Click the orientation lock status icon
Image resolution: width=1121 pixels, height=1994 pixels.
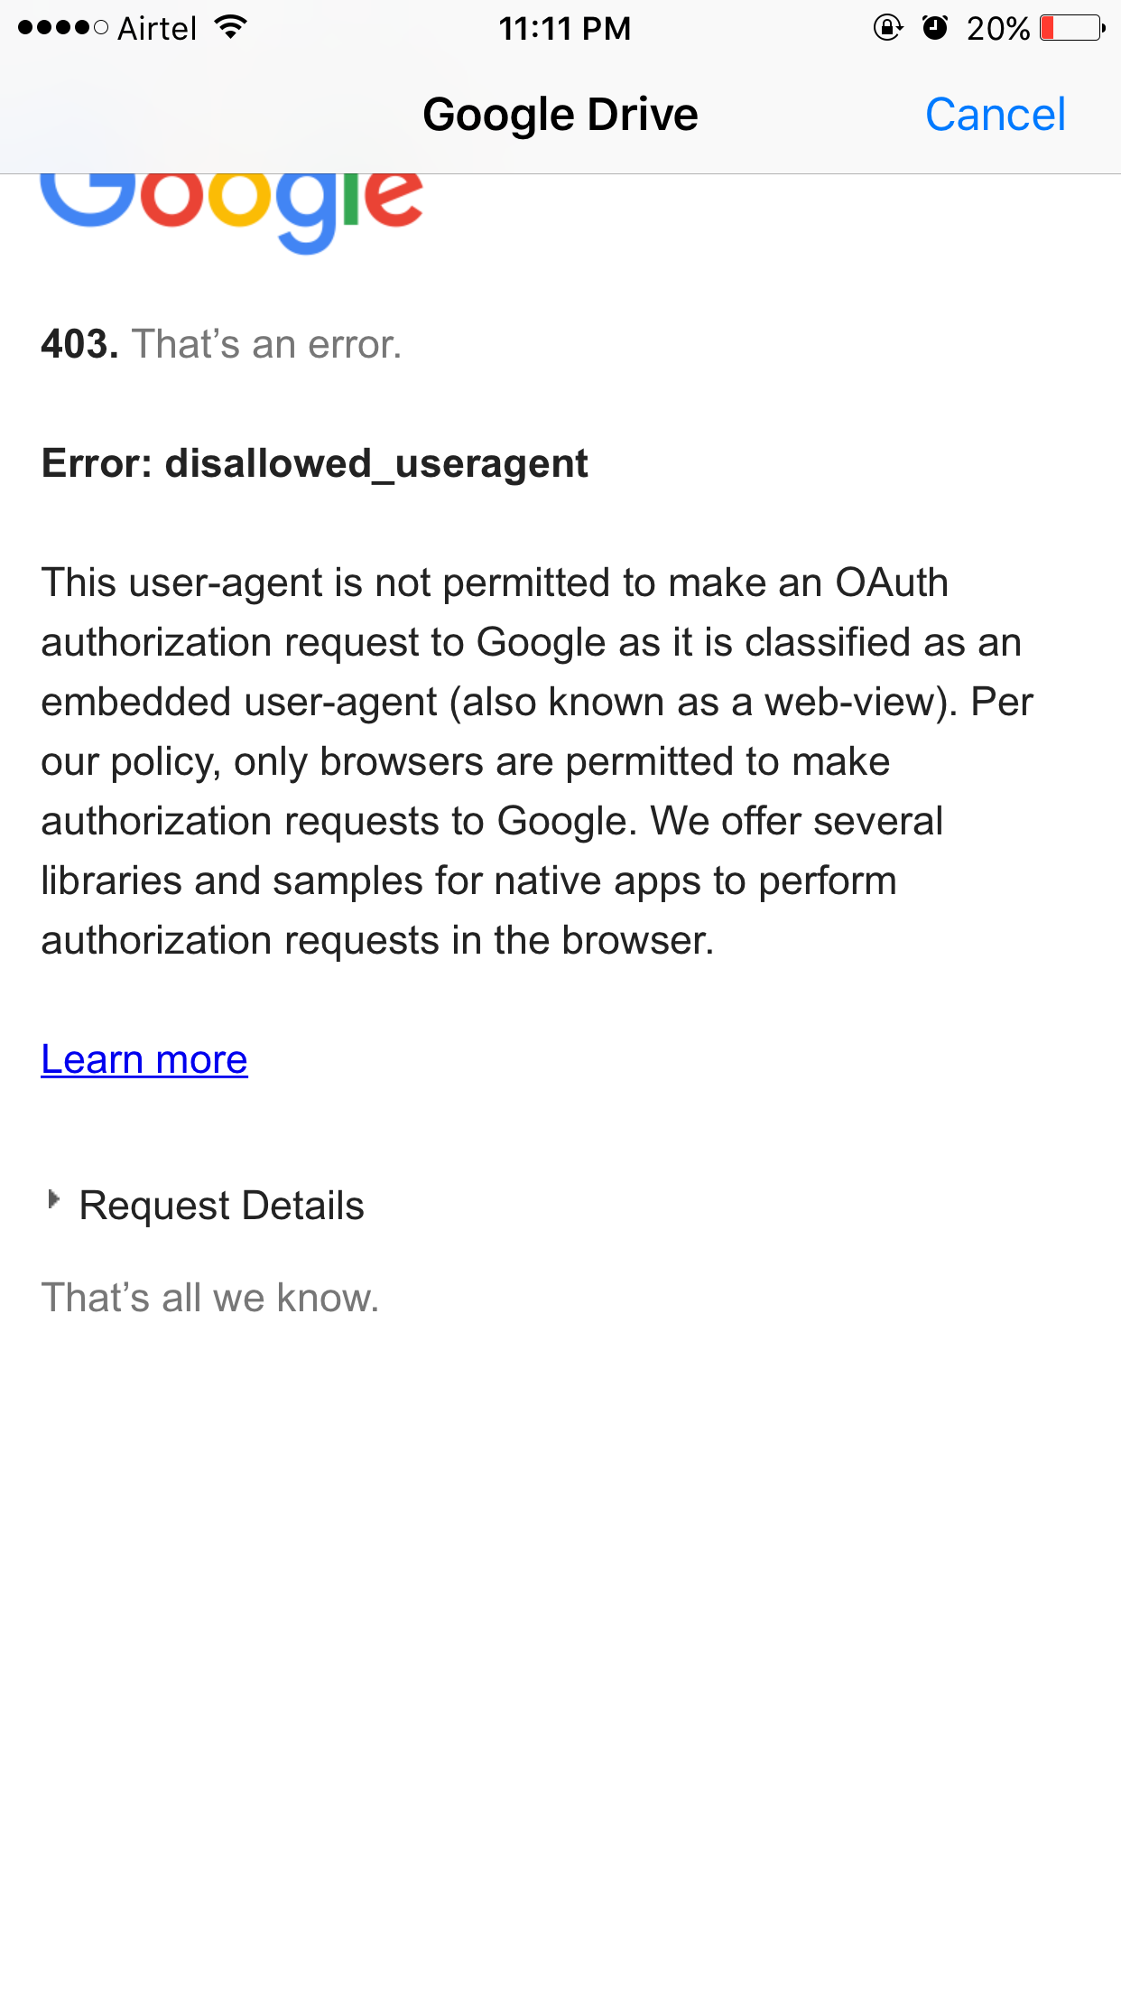point(888,28)
